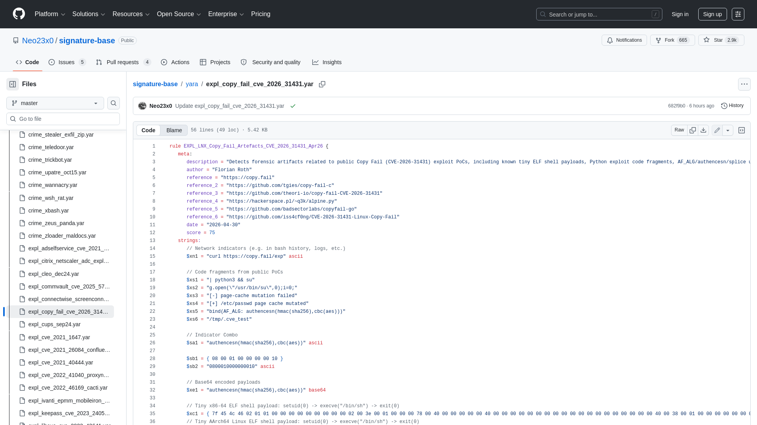Go to Security and quality tab

(x=270, y=62)
